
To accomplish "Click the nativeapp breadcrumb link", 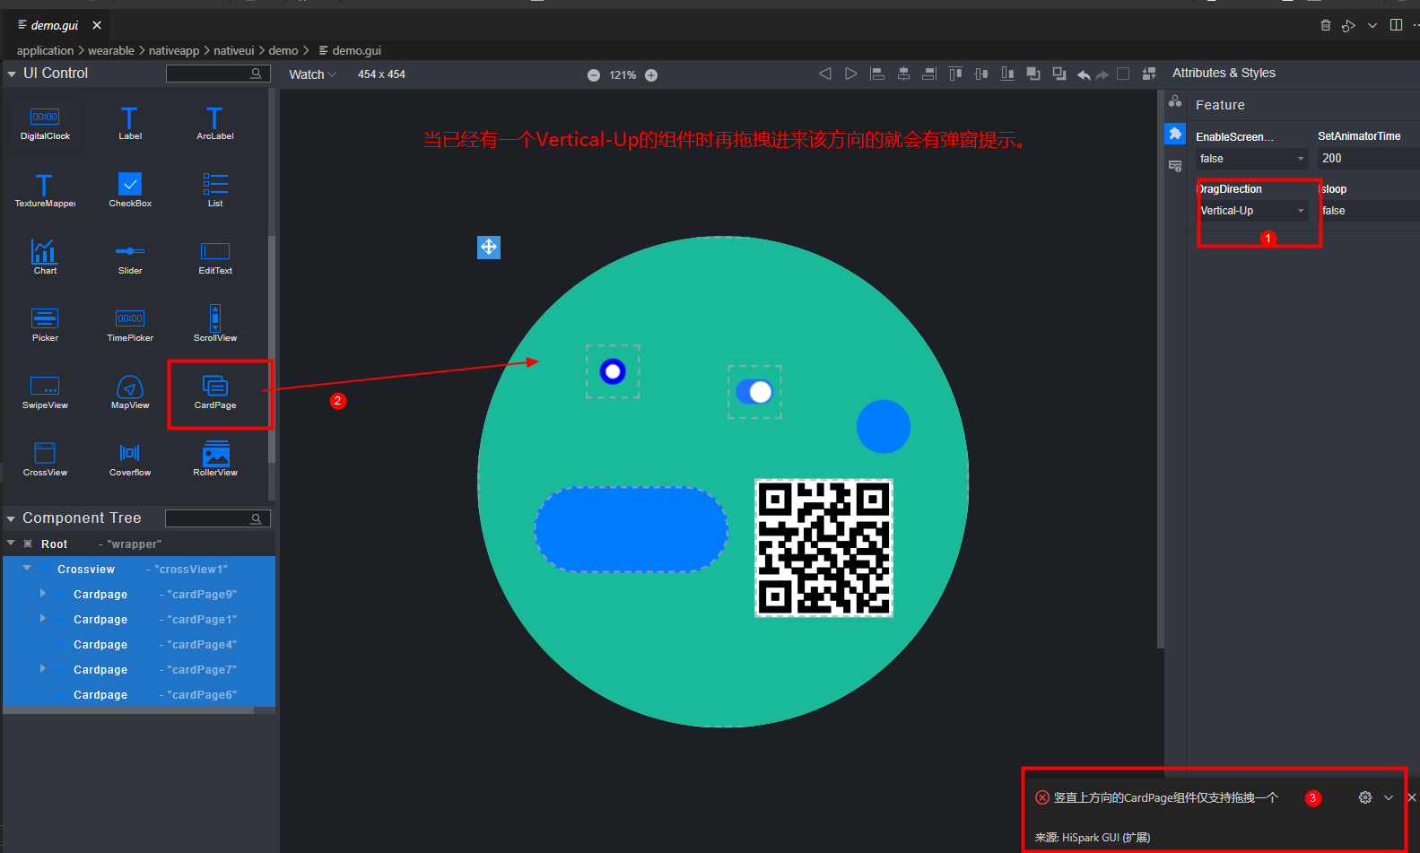I will (174, 50).
